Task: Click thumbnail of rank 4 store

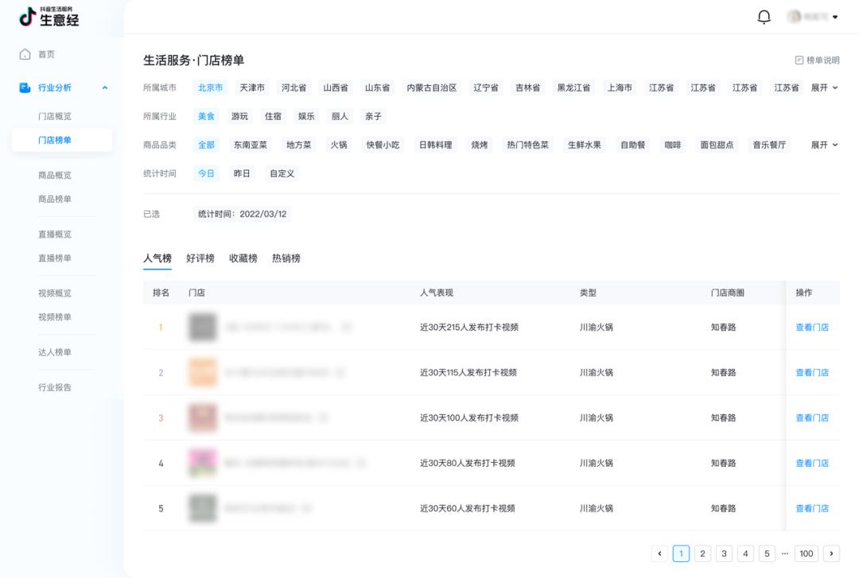Action: [202, 463]
